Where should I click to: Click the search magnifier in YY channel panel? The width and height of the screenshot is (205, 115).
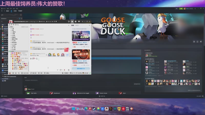18,25
